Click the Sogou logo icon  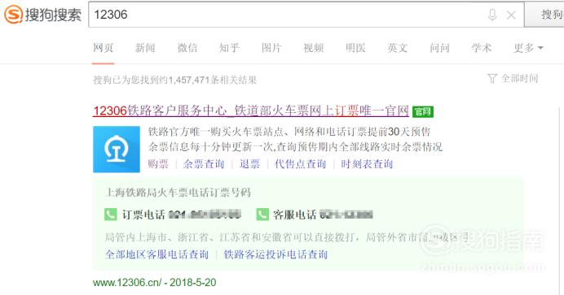point(13,15)
